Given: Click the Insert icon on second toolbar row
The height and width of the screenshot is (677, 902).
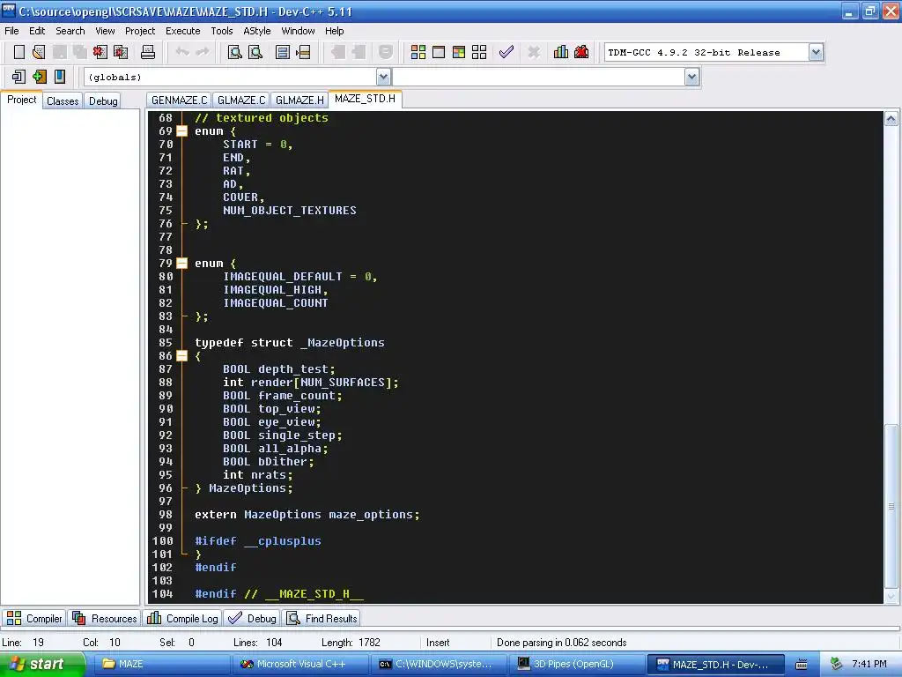Looking at the screenshot, I should pos(18,77).
